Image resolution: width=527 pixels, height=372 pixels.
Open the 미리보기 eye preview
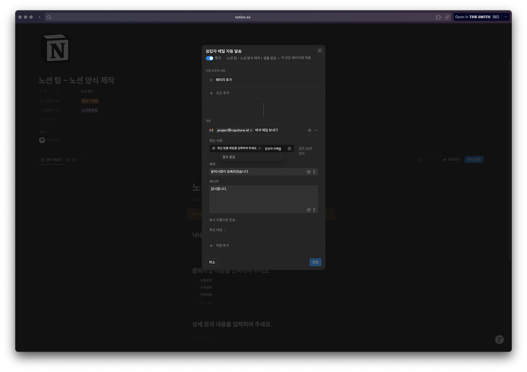point(451,159)
